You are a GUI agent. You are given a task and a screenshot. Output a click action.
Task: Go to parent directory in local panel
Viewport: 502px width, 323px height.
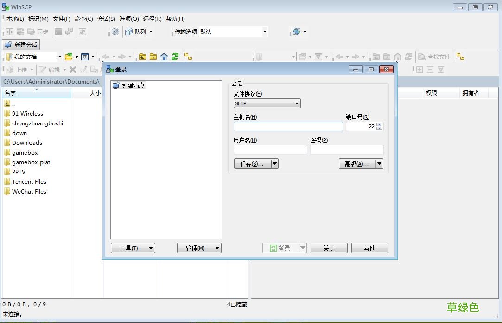142,57
